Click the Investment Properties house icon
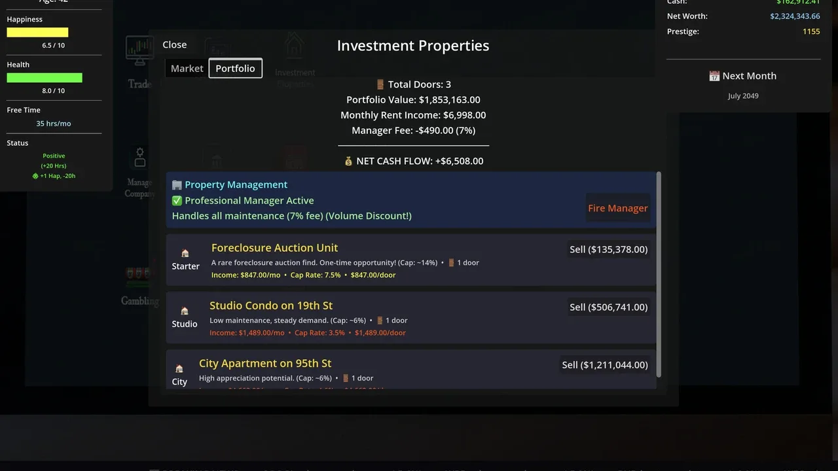Image resolution: width=838 pixels, height=471 pixels. (295, 46)
